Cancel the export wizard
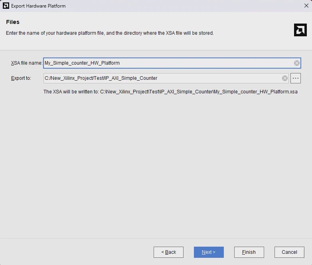 [x=289, y=252]
